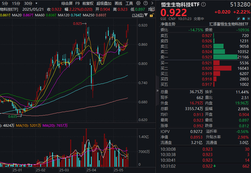This screenshot has height=173, width=251.
Task: Toggle 超级叠加 overlay option
Action: 104,4
